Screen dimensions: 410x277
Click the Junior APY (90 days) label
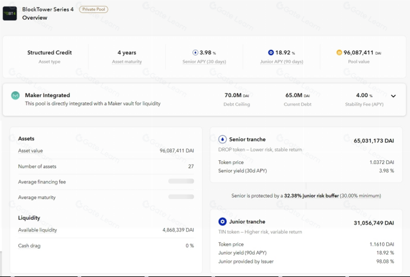pos(281,62)
